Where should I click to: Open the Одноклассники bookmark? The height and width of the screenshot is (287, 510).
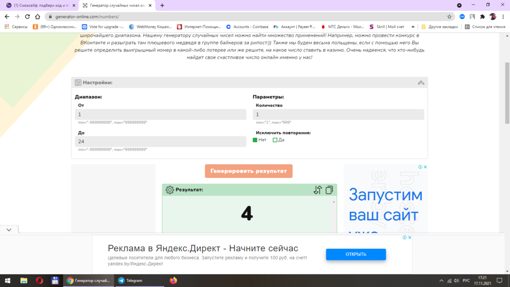click(55, 27)
